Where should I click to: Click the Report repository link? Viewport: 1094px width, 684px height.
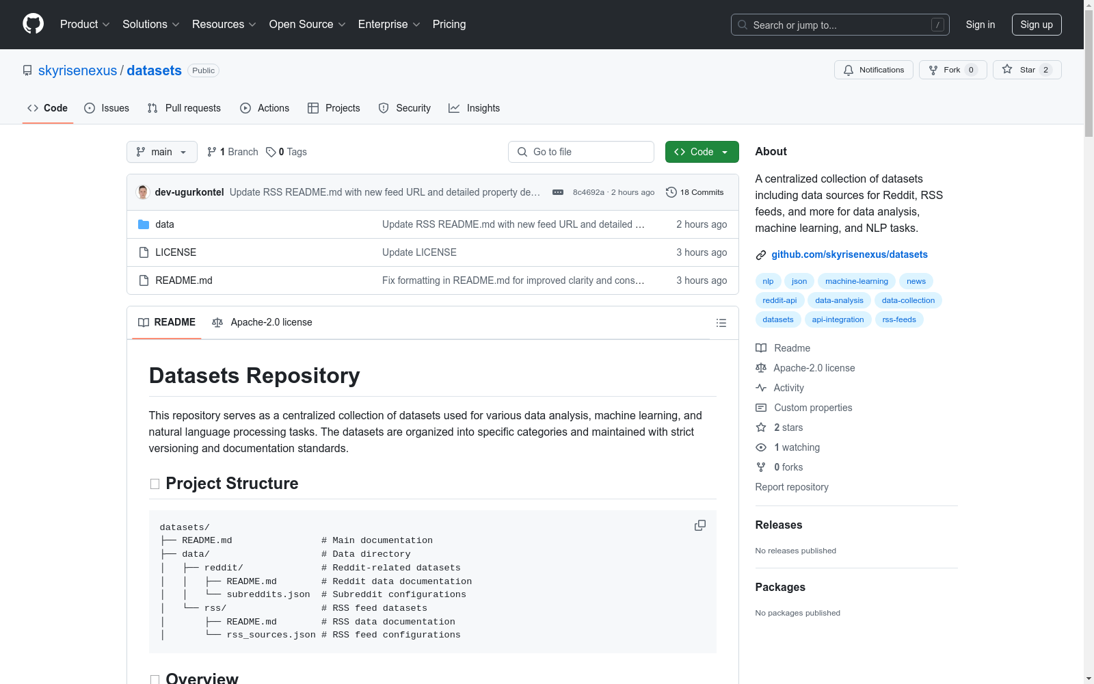(x=792, y=487)
